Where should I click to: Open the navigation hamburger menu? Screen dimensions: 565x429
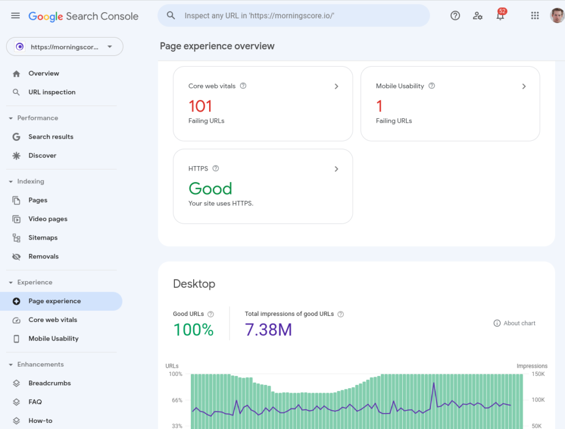coord(15,15)
